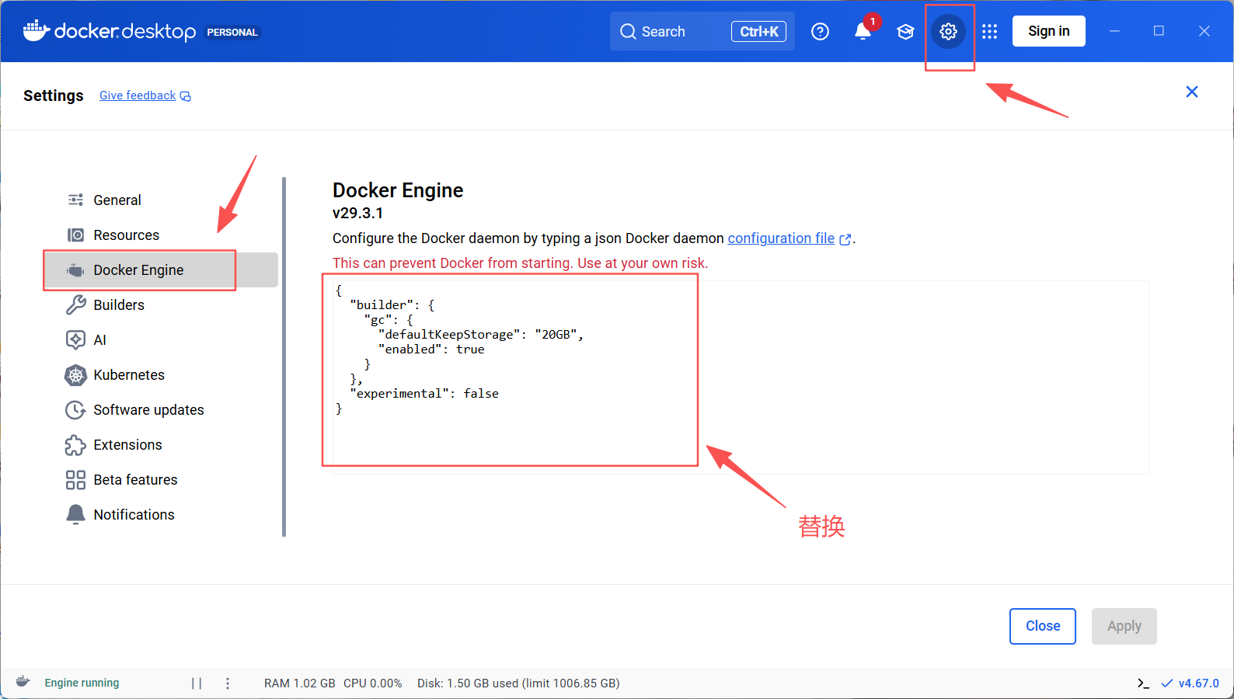Go to the Builders settings section
The image size is (1234, 699).
click(161, 304)
